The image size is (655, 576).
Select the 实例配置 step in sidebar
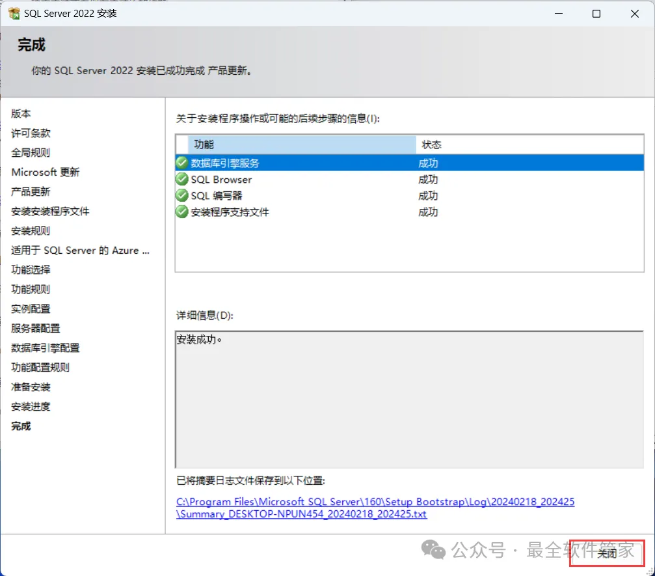(x=31, y=309)
